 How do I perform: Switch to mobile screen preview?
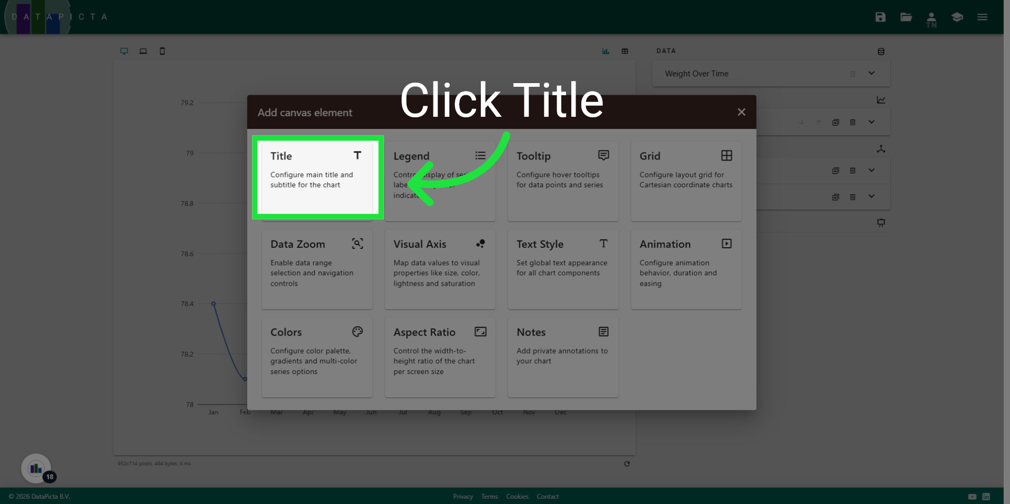(x=162, y=51)
